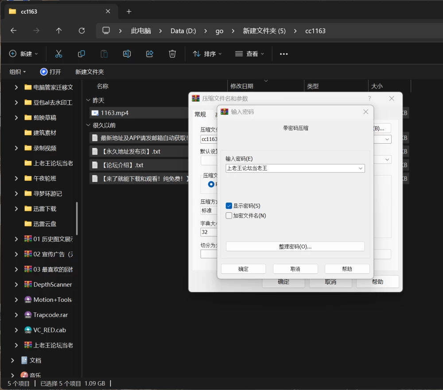
Task: Go up one folder level arrow
Action: pyautogui.click(x=59, y=31)
